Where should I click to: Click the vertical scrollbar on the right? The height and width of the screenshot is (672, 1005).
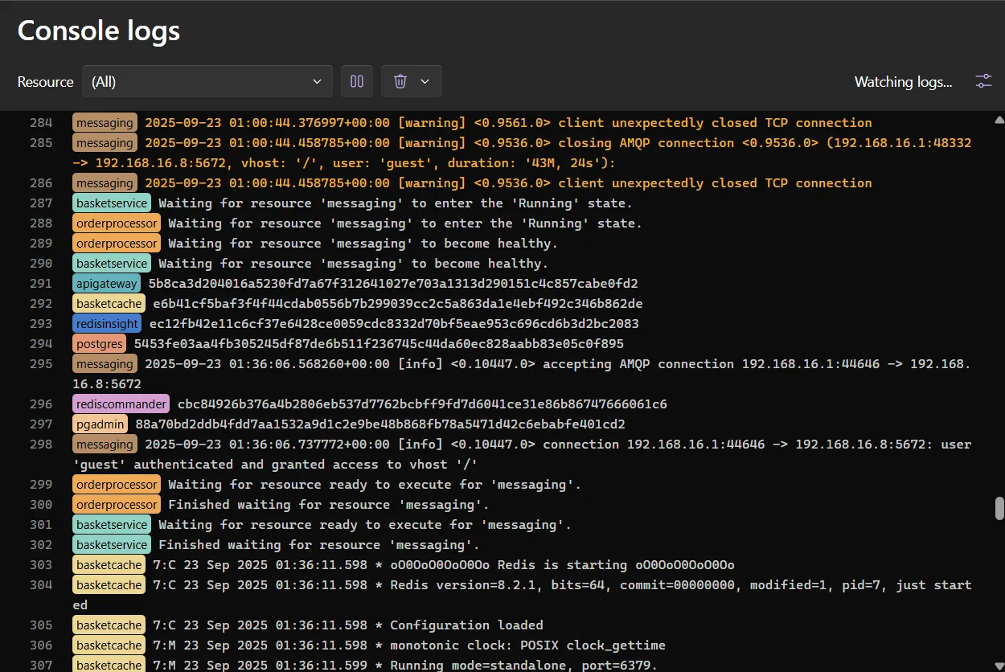[x=997, y=514]
